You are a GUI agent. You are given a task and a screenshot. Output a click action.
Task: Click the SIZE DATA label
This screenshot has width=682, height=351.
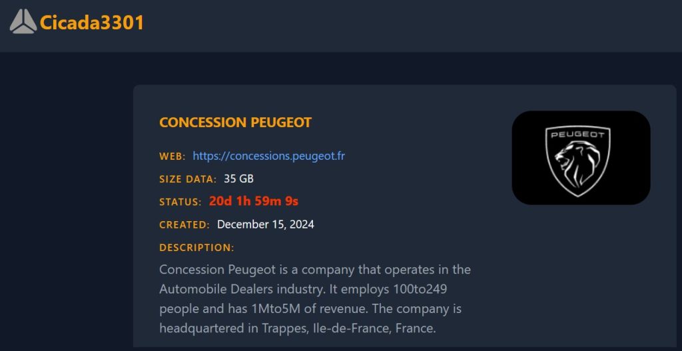[x=188, y=178]
